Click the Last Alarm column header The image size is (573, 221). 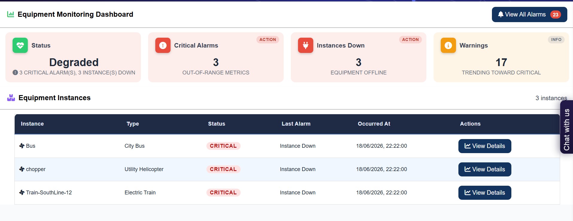pyautogui.click(x=296, y=124)
